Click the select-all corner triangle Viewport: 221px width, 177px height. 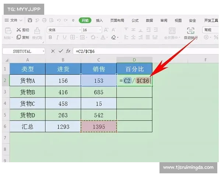7,60
